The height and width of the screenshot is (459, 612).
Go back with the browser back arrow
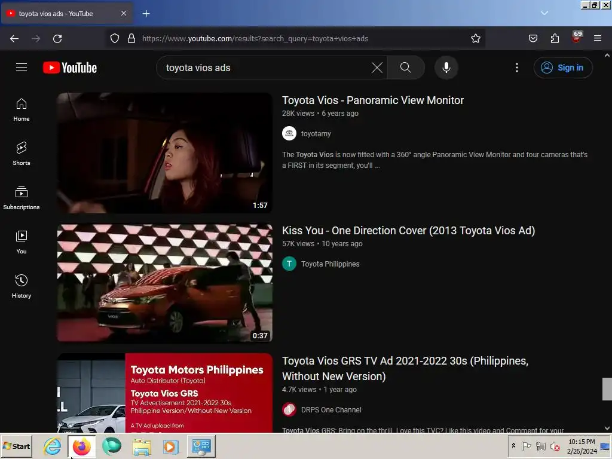pos(14,38)
